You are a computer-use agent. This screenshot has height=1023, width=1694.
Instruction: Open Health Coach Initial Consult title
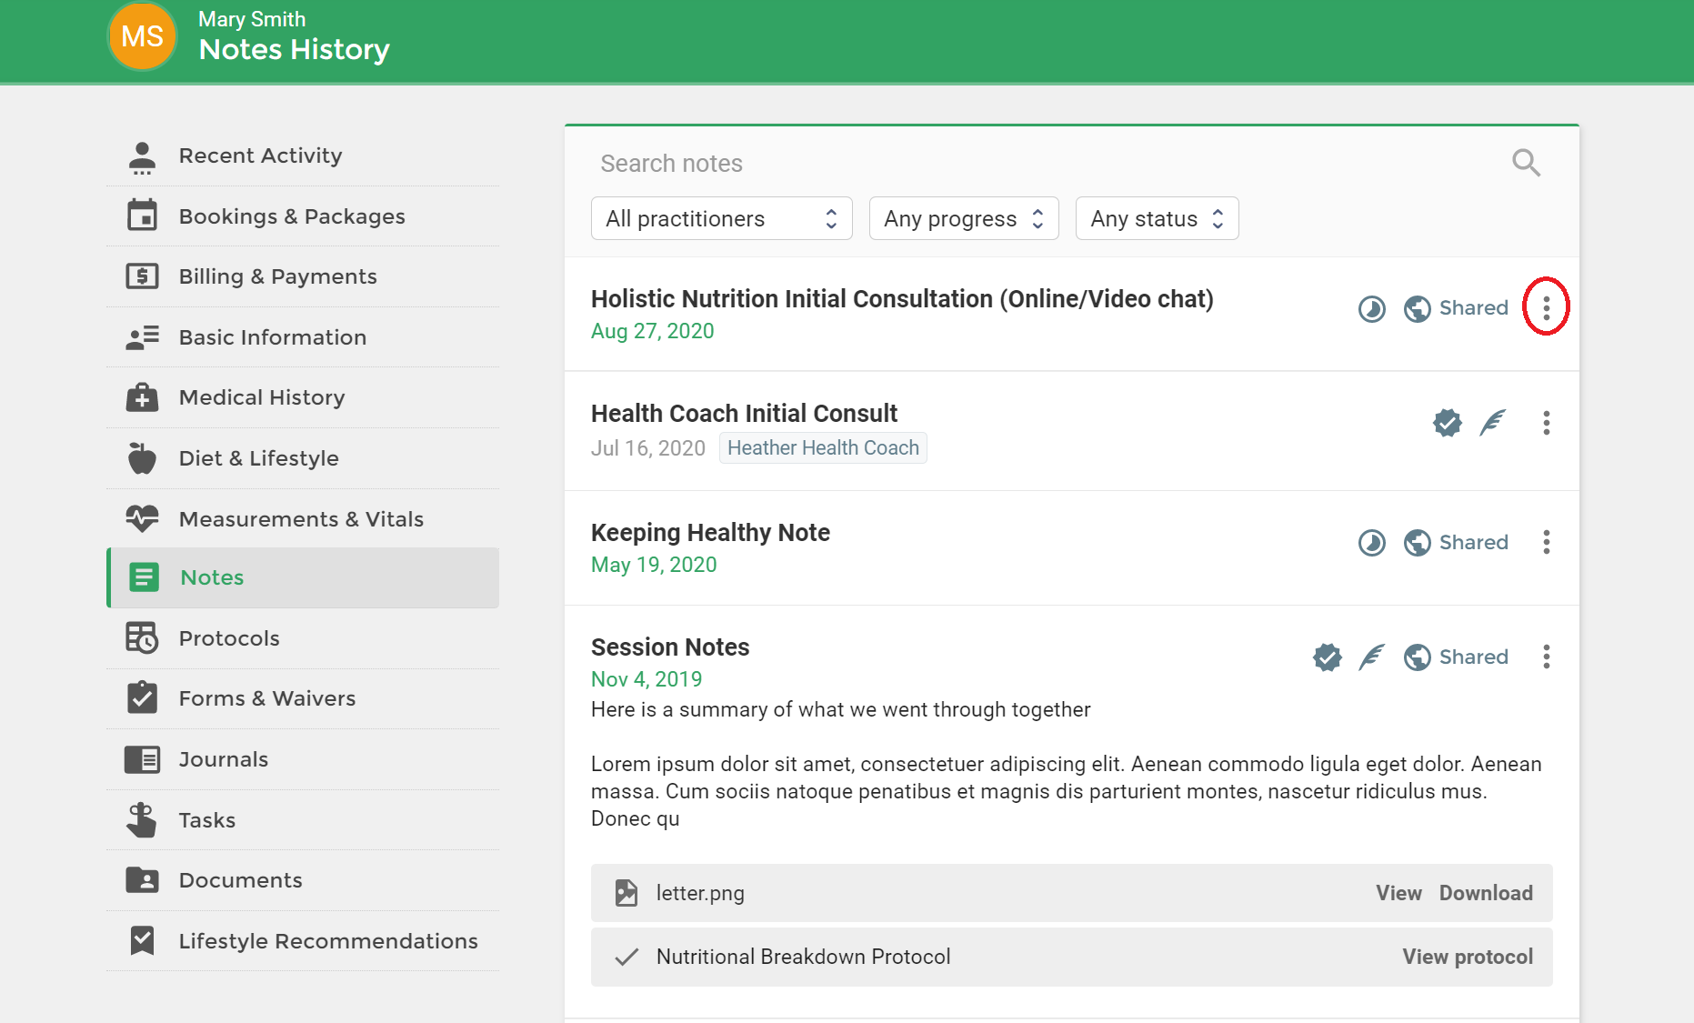point(744,413)
